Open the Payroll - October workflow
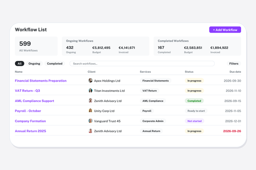Screen dimensions: 256x170 (28, 111)
